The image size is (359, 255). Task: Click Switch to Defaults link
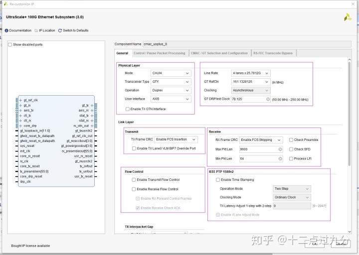tap(76, 30)
